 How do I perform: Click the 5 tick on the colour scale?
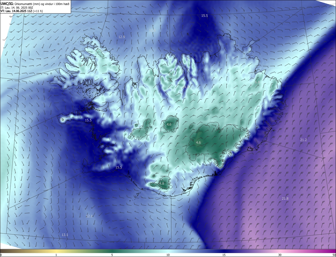(x=112, y=255)
